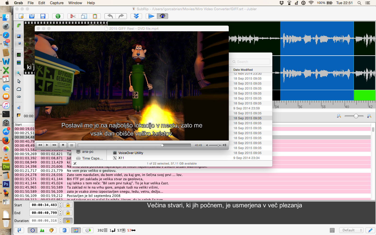
Task: Click the Date Modified column header
Action: click(x=243, y=70)
